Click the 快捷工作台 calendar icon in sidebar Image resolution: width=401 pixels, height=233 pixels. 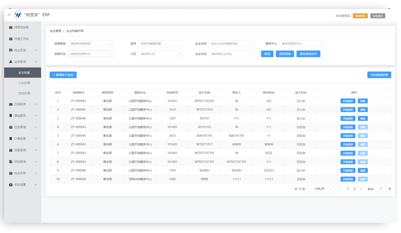point(11,39)
